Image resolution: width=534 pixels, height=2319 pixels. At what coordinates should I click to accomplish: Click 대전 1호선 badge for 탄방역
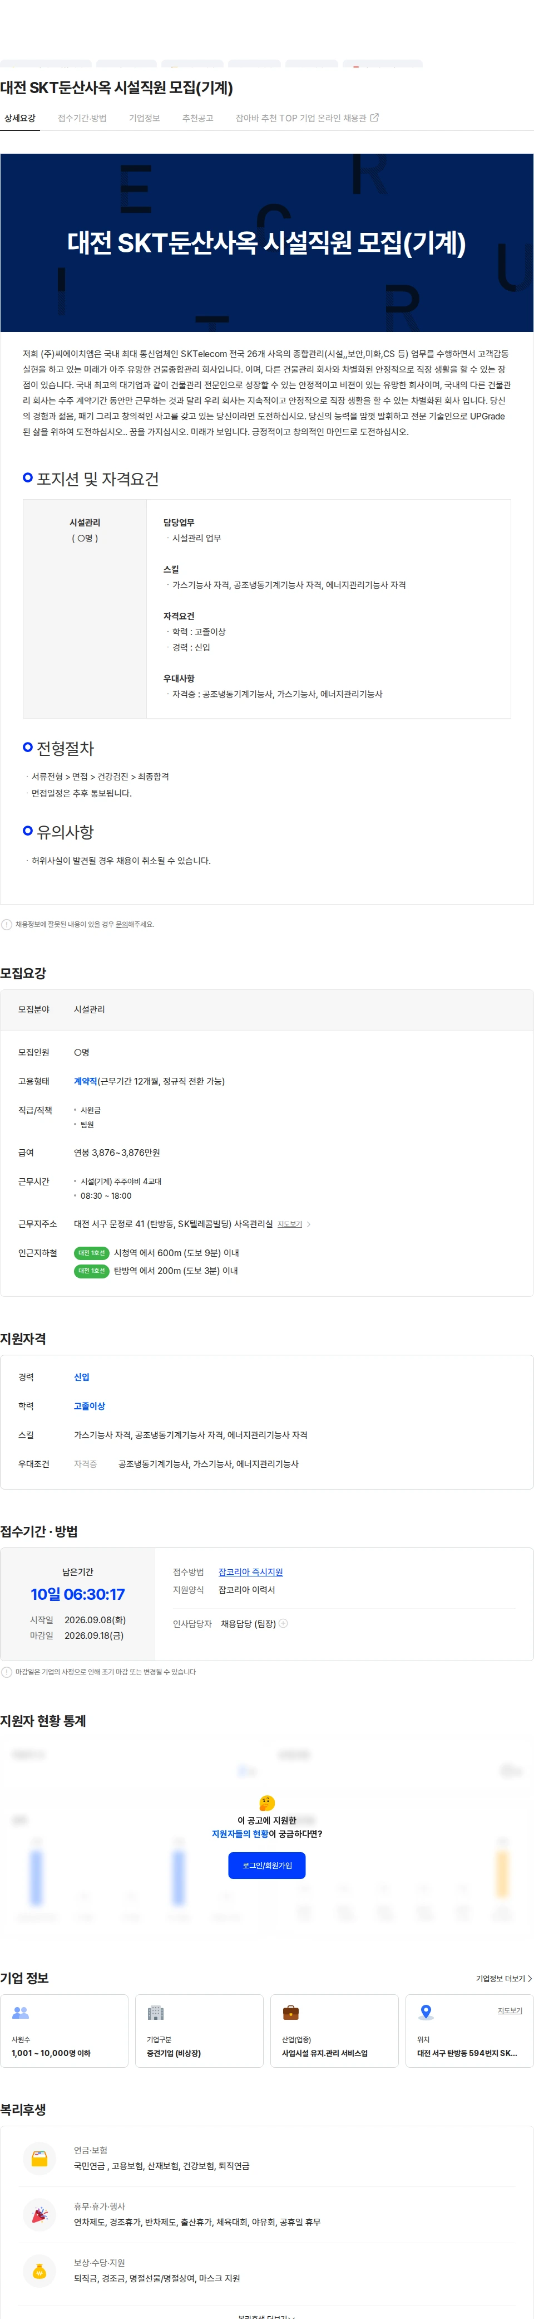(x=91, y=1271)
